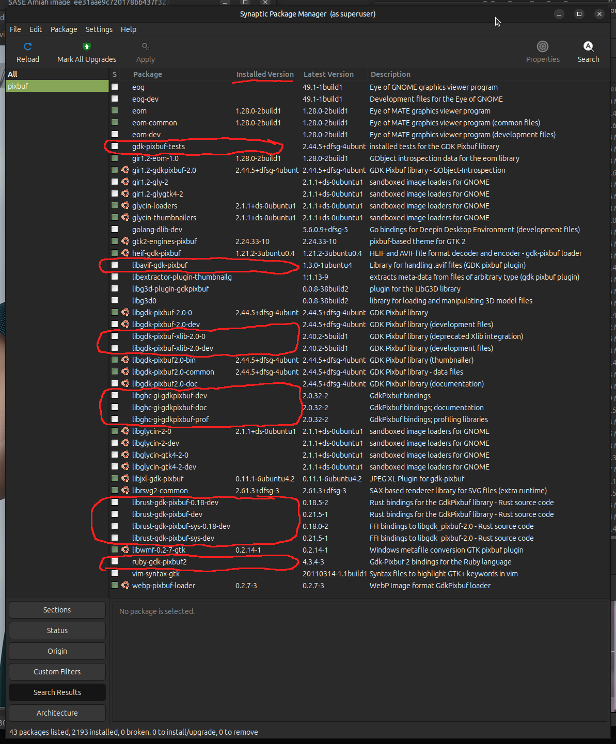Image resolution: width=616 pixels, height=744 pixels.
Task: Show the Sections filter view
Action: [57, 610]
